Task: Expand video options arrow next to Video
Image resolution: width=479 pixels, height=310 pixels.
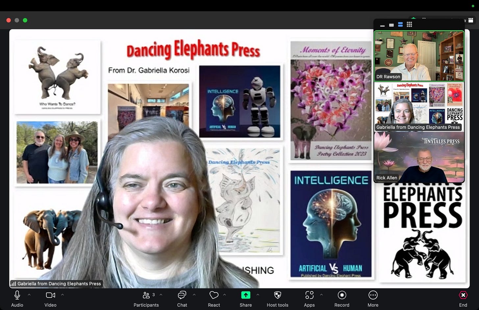Action: tap(63, 295)
